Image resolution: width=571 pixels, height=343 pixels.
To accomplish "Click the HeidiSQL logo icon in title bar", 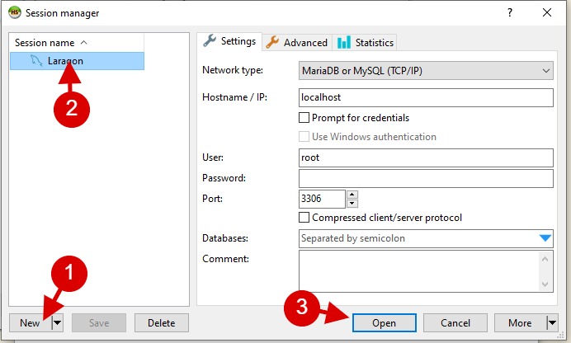I will tap(14, 12).
